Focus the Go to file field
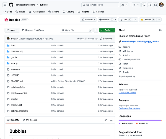 pos(76,30)
